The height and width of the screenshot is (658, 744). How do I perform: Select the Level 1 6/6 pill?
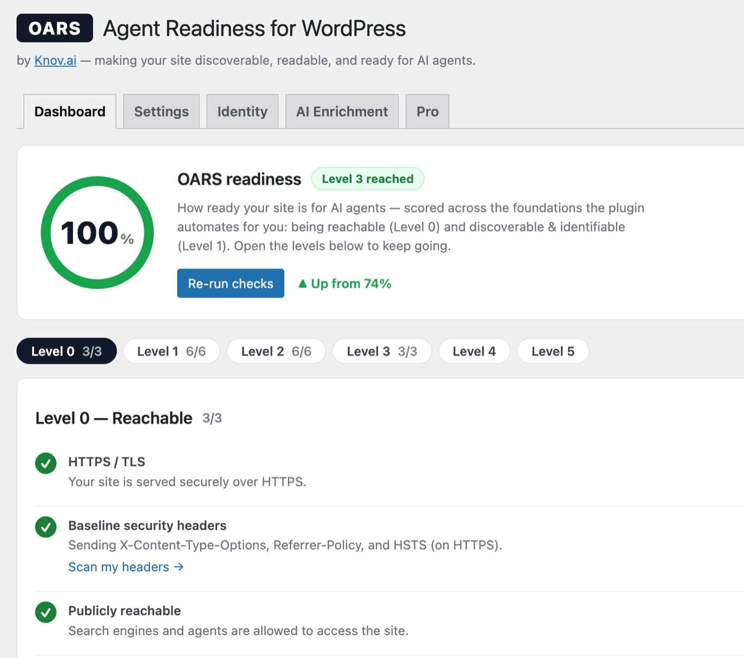172,351
